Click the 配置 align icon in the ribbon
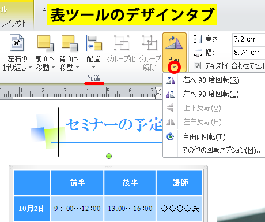Screen dimensions: 265x222 tap(94, 43)
